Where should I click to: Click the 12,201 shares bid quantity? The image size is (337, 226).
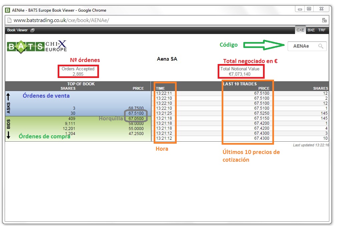click(69, 128)
